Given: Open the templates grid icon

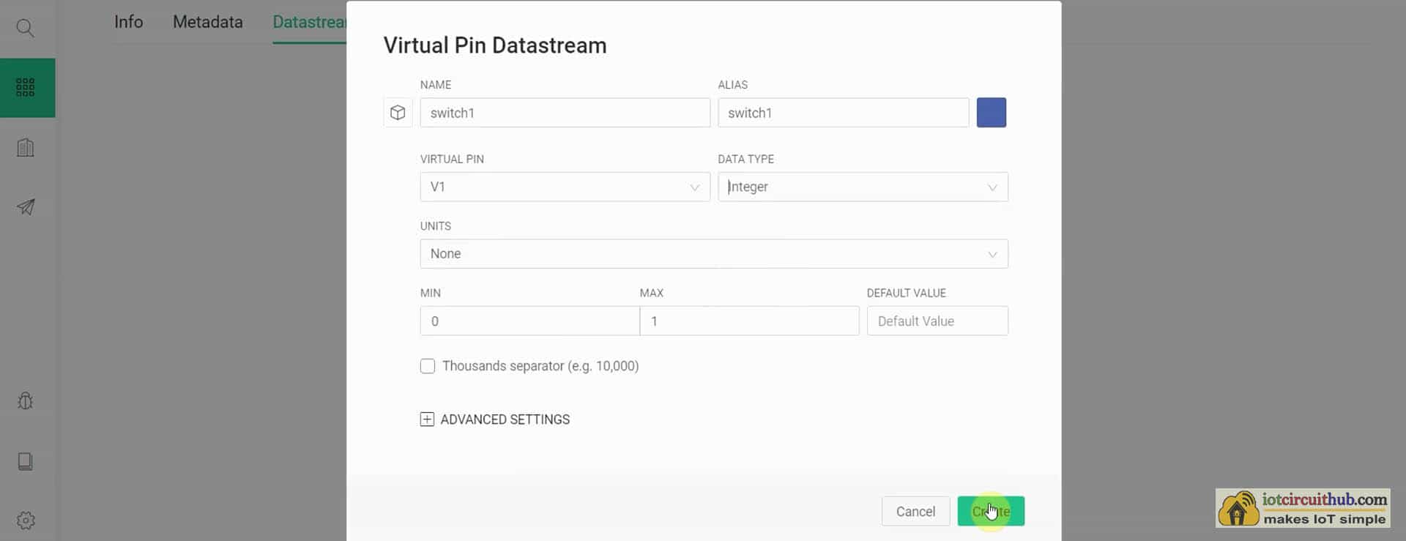Looking at the screenshot, I should pyautogui.click(x=26, y=88).
